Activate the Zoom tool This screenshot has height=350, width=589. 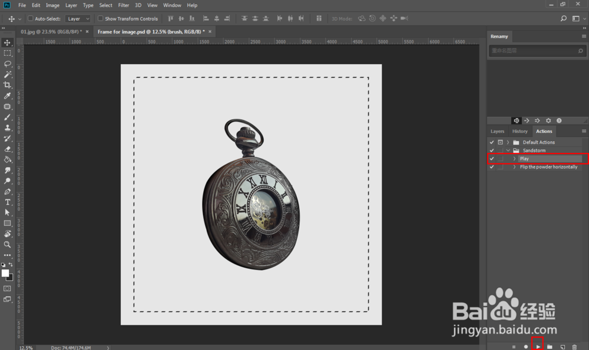click(x=7, y=244)
